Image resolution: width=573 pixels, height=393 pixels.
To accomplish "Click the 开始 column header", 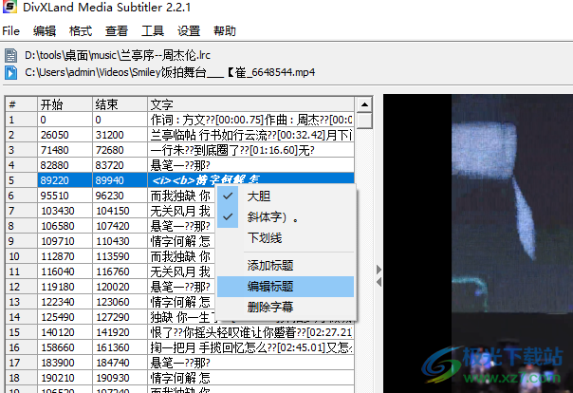I will pyautogui.click(x=65, y=104).
